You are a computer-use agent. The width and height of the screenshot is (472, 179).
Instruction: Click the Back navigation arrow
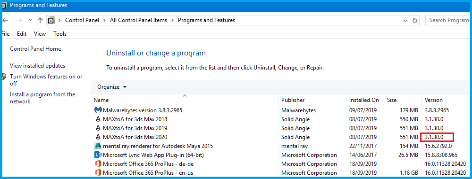coord(5,20)
